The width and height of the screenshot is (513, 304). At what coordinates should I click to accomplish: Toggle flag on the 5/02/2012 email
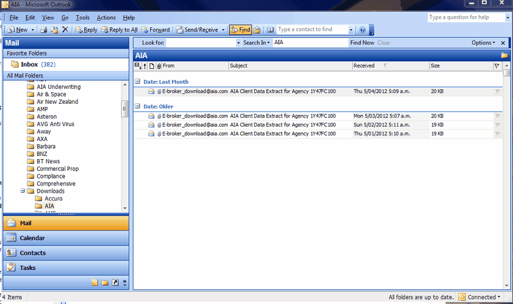click(x=497, y=125)
